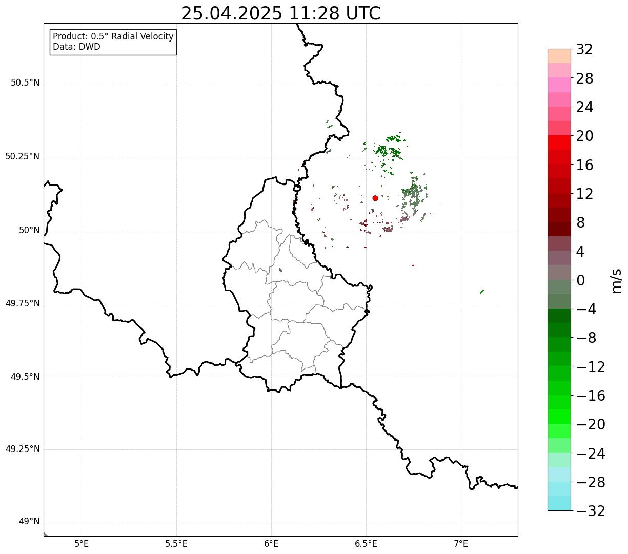Click colorbar tick label 32
Screen dimensions: 628x554
[584, 49]
